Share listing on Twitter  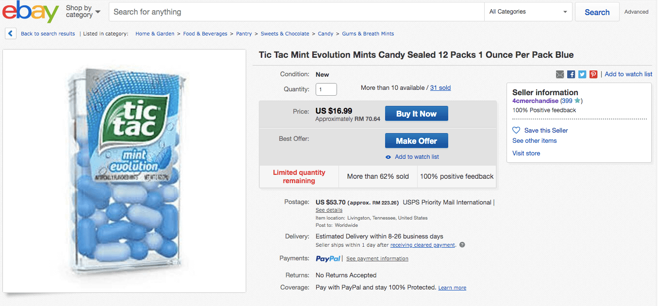tap(582, 74)
